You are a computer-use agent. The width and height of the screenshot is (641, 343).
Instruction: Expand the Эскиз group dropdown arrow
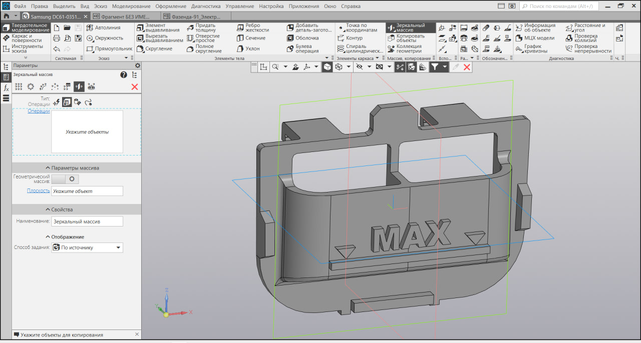tap(126, 58)
